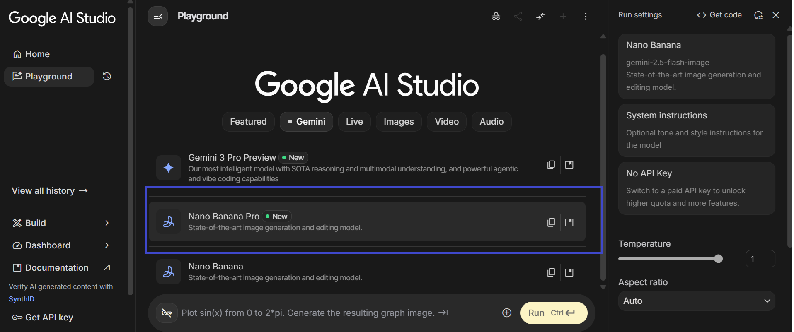Toggle the sidebar collapse button
This screenshot has height=332, width=794.
[x=158, y=17]
